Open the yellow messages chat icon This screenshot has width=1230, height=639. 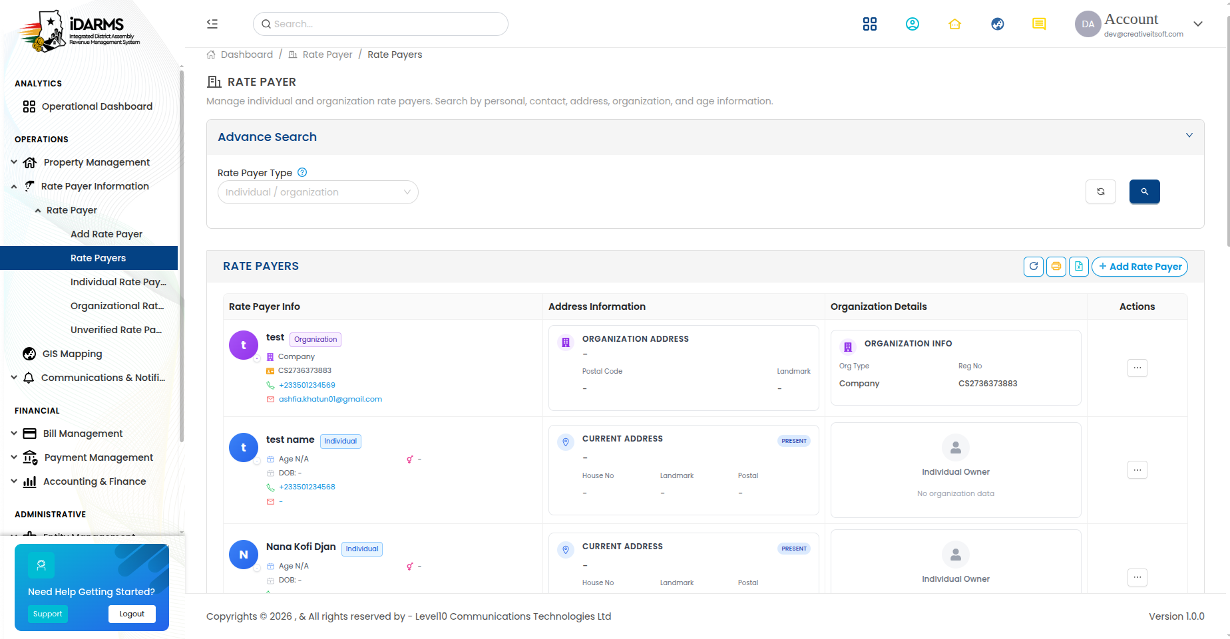coord(1039,24)
